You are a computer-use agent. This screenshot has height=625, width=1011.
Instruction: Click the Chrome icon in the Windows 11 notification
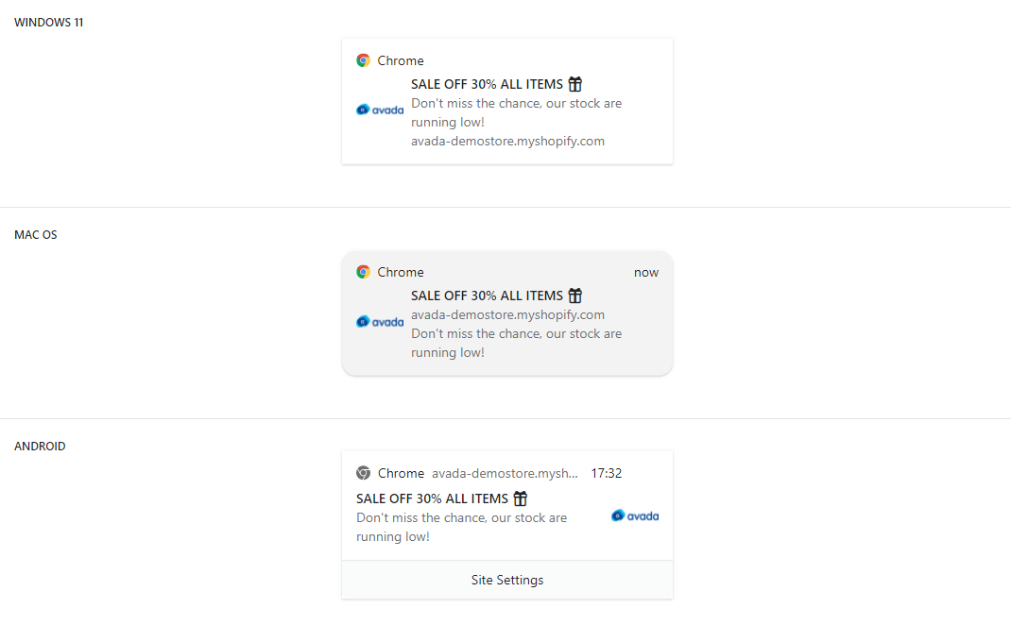(x=363, y=60)
